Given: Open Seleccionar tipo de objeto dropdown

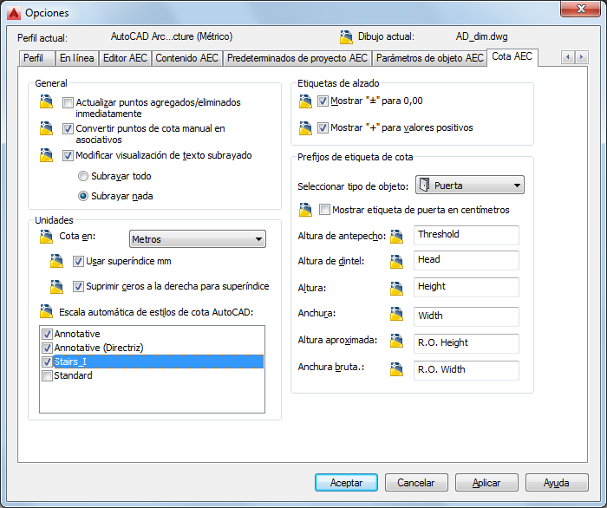Looking at the screenshot, I should (470, 185).
